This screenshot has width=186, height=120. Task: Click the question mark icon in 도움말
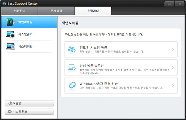tap(10, 103)
